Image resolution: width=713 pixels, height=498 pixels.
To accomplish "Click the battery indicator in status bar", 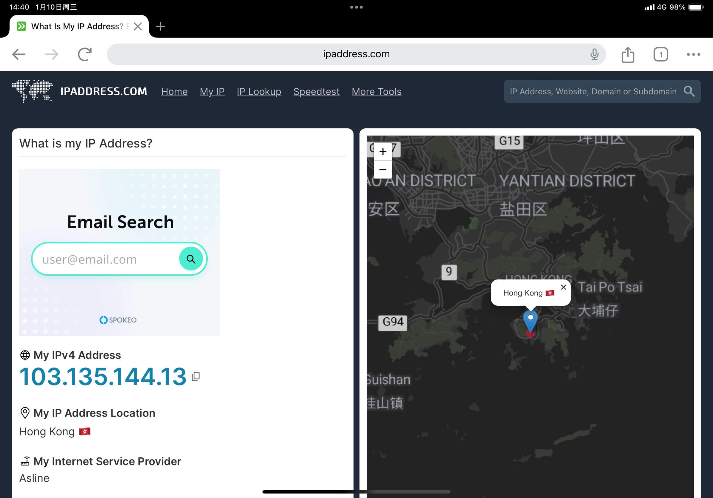I will [x=696, y=7].
